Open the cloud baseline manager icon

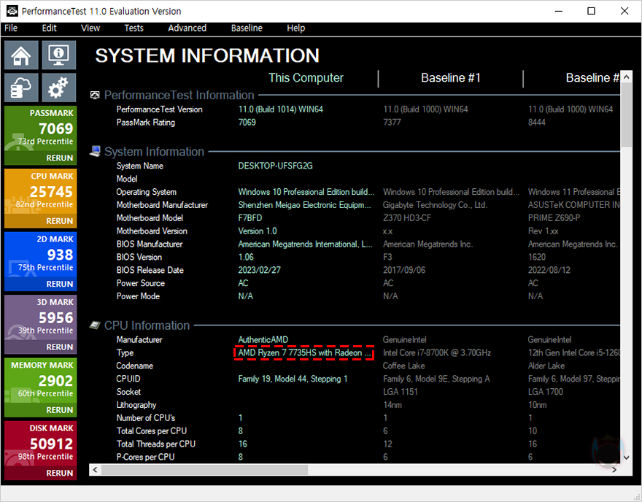[21, 88]
